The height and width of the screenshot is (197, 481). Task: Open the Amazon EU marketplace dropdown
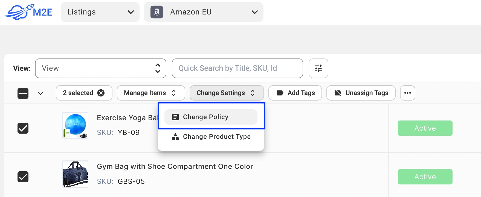click(x=204, y=12)
